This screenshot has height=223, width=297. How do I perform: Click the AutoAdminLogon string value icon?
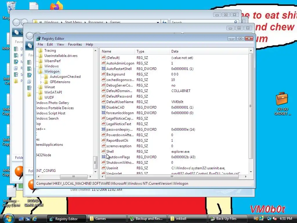pos(104,63)
